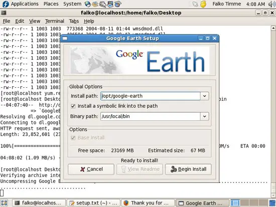Open the terminal Edit menu
This screenshot has height=207, width=276.
(x=20, y=21)
